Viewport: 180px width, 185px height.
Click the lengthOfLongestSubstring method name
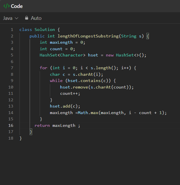[88, 36]
